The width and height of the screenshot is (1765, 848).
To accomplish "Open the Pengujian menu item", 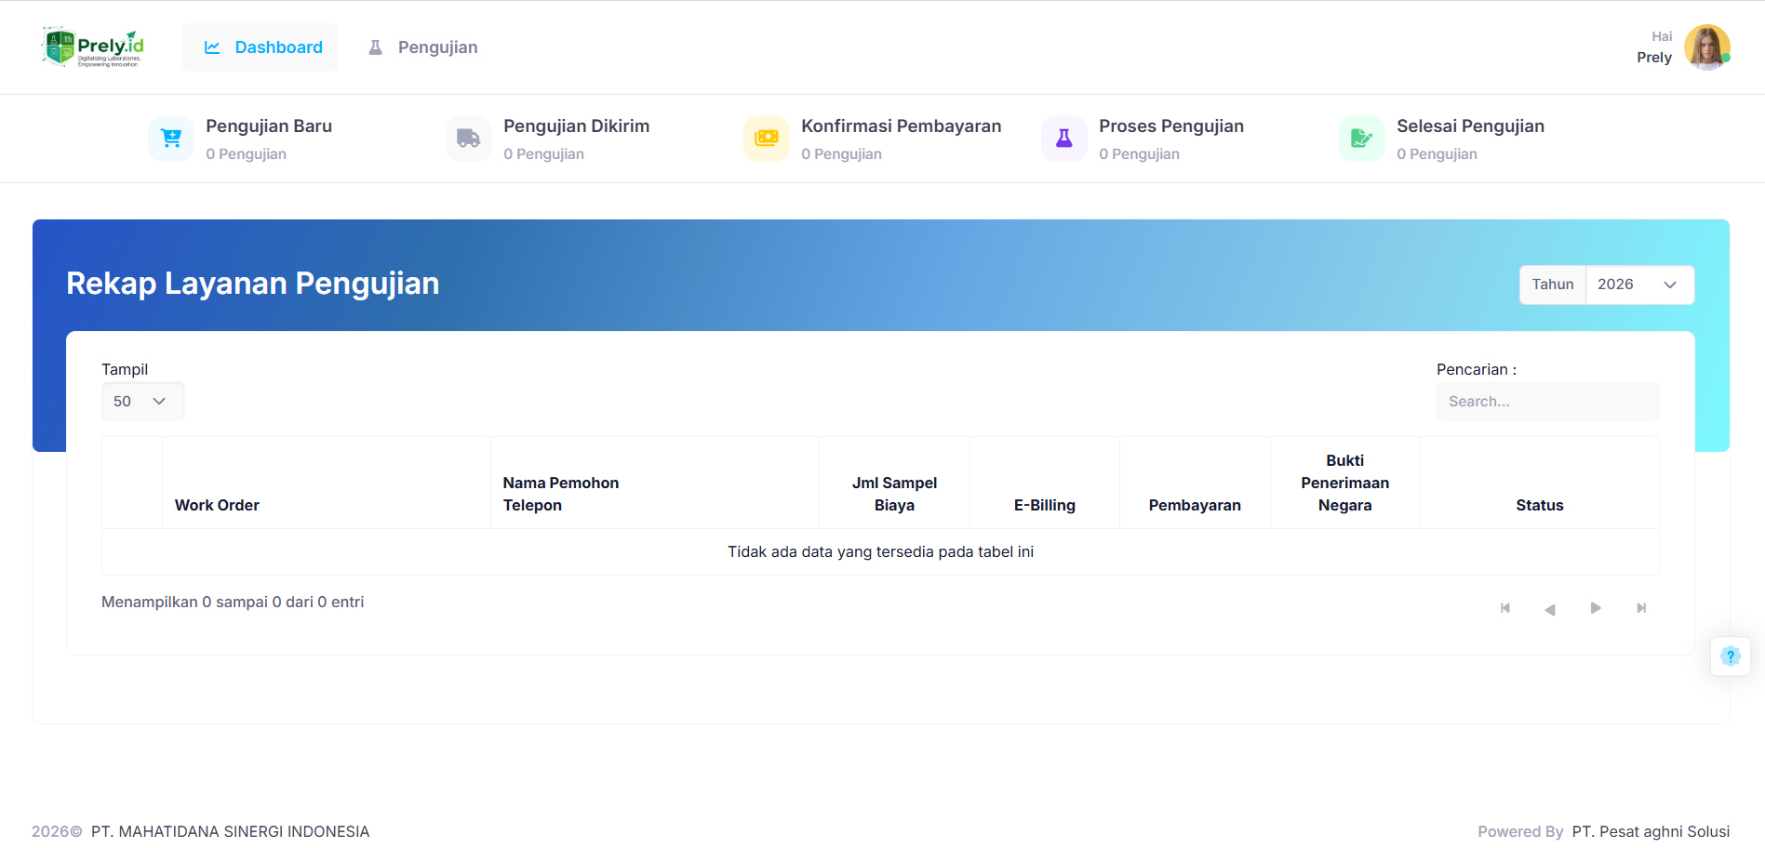I will (x=423, y=47).
